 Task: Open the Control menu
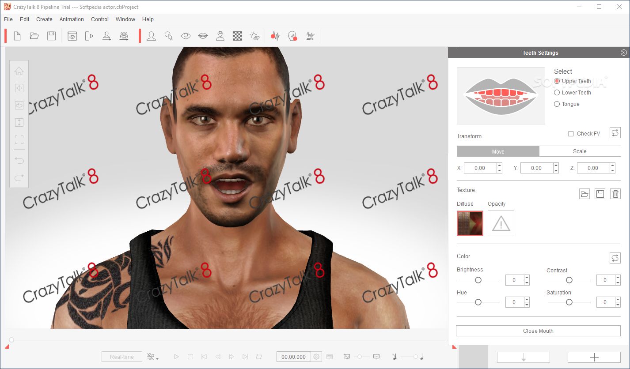(100, 19)
